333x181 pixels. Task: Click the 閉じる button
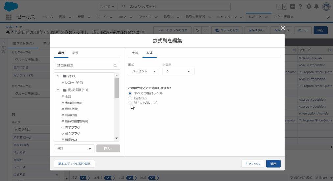tap(303, 30)
